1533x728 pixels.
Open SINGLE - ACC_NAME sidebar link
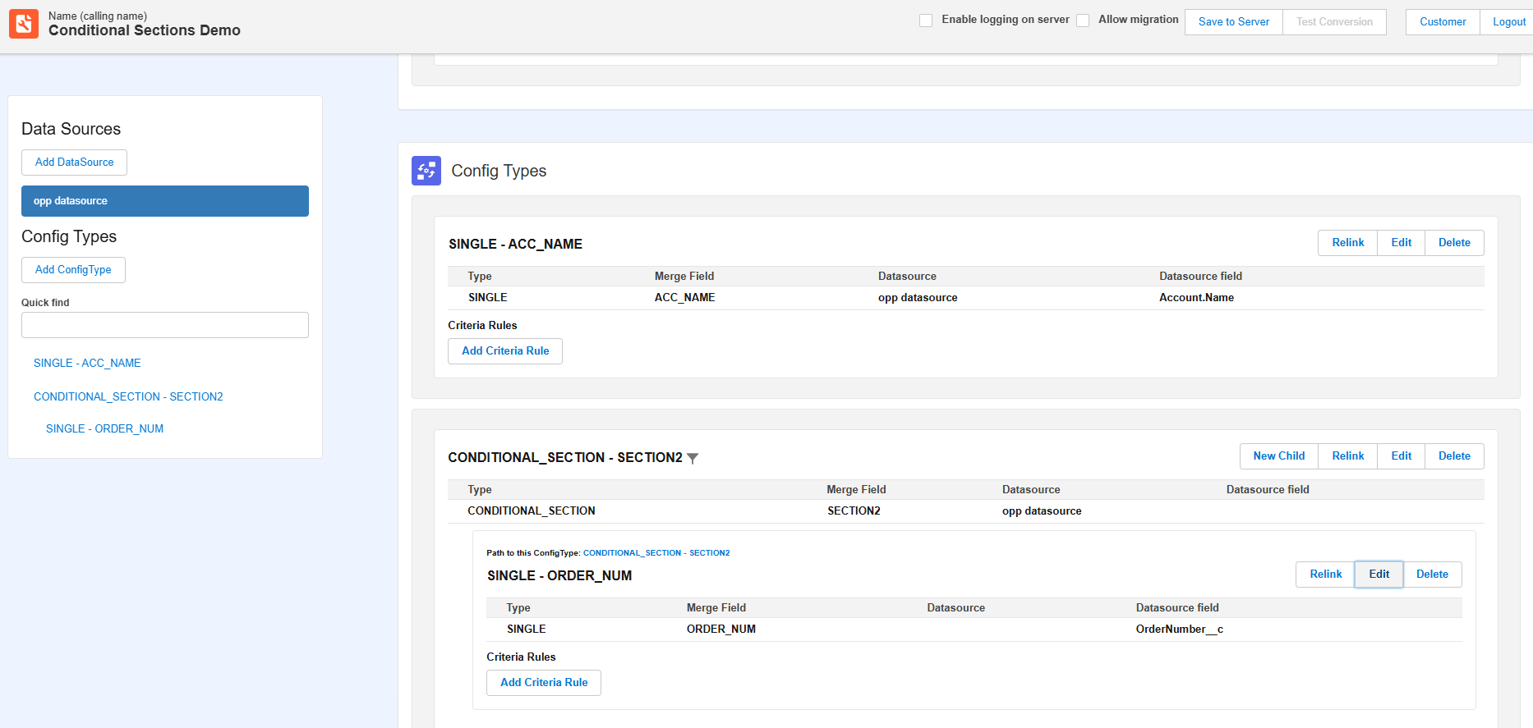(87, 363)
